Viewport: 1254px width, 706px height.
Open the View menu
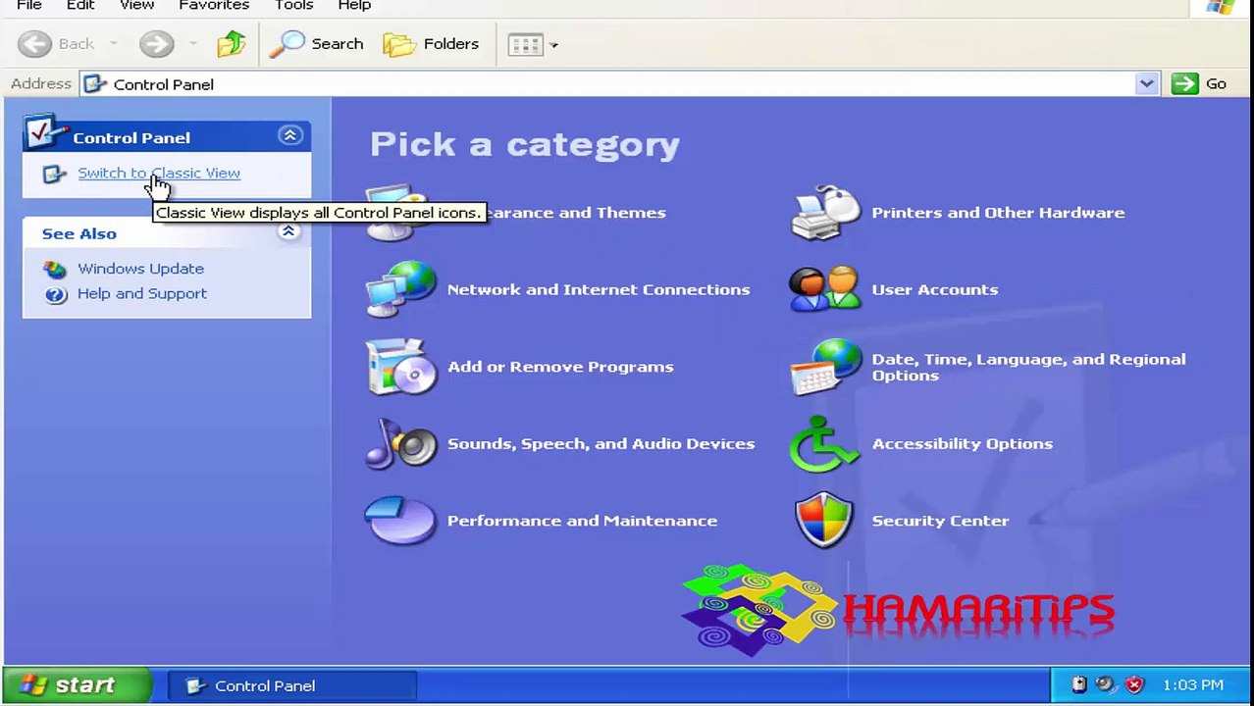click(x=136, y=6)
